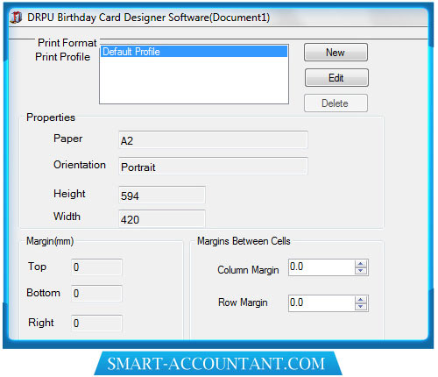Click the Top margin field
Screen dimensions: 438x377
[x=96, y=267]
